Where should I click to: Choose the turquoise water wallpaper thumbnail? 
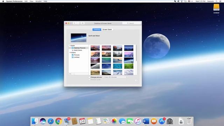click(118, 66)
